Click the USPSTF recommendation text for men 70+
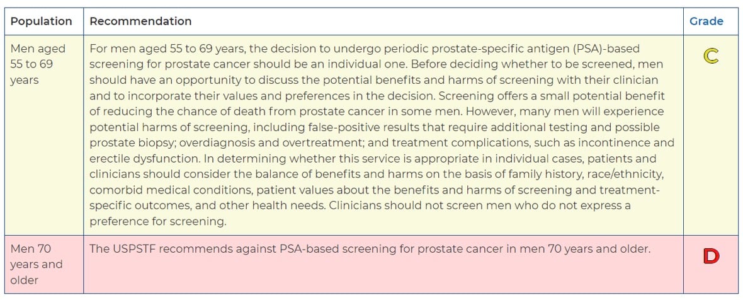This screenshot has width=743, height=300. click(369, 249)
